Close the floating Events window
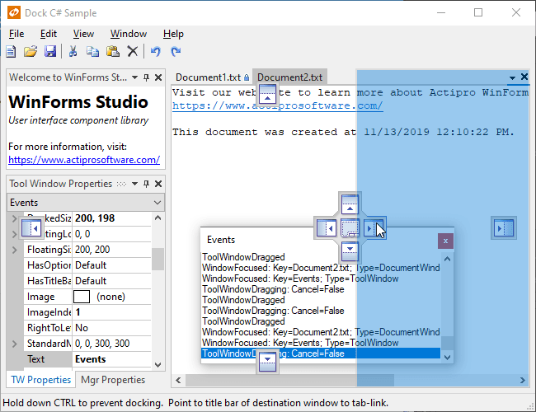536x412 pixels. click(445, 241)
